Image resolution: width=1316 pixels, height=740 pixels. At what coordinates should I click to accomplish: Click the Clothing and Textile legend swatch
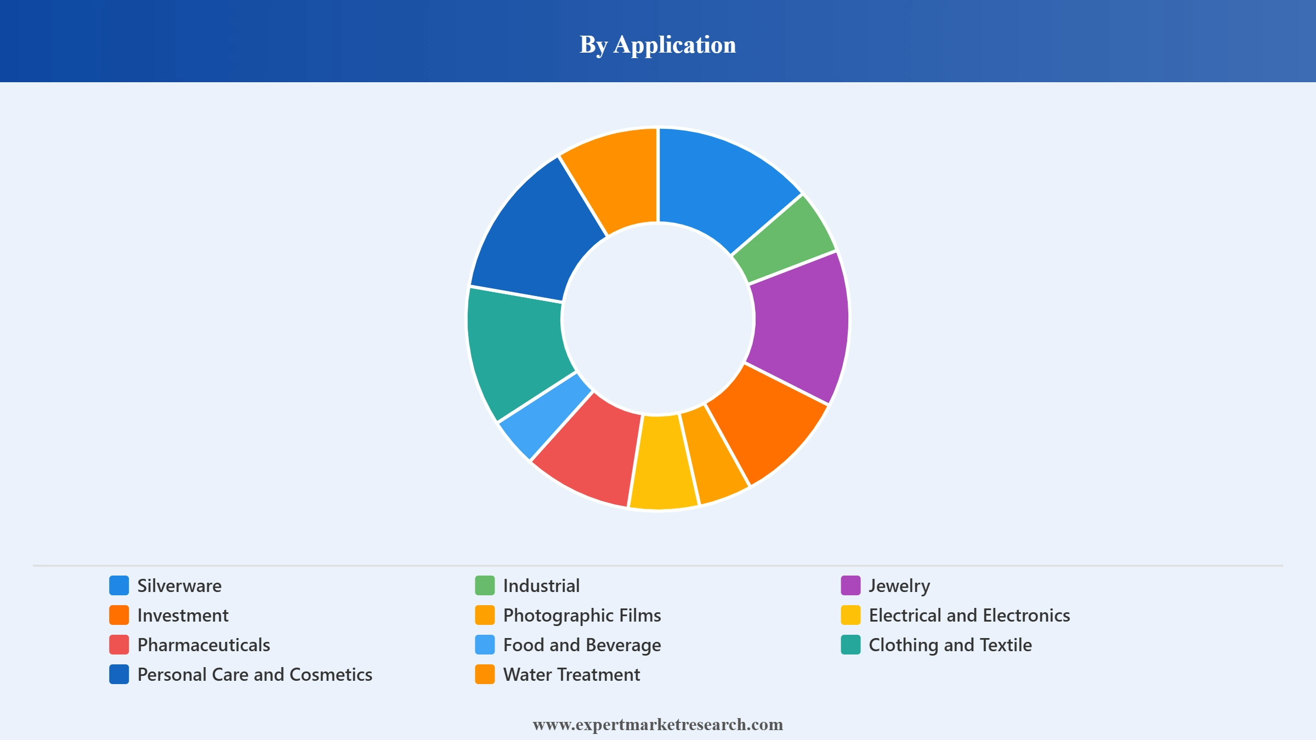(x=850, y=645)
